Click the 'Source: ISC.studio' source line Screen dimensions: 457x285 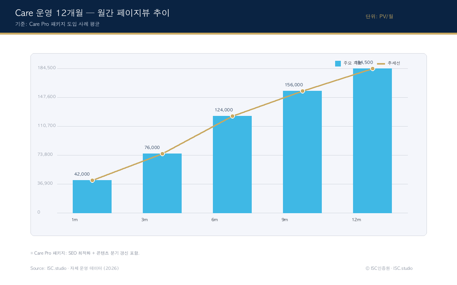pos(75,268)
